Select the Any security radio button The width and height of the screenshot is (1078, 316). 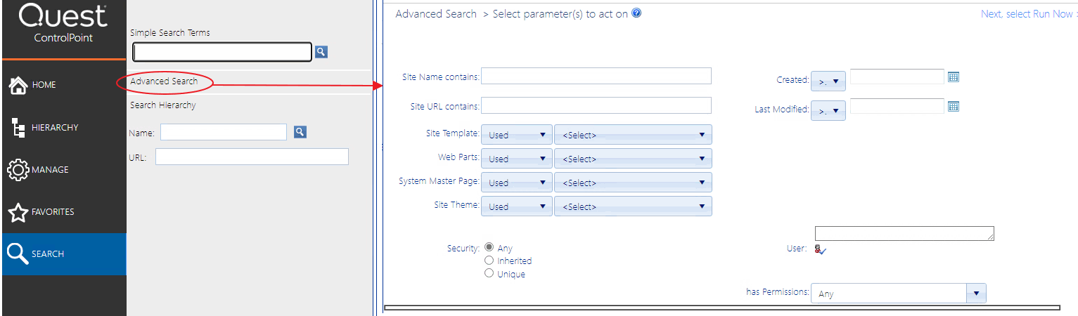pyautogui.click(x=489, y=247)
